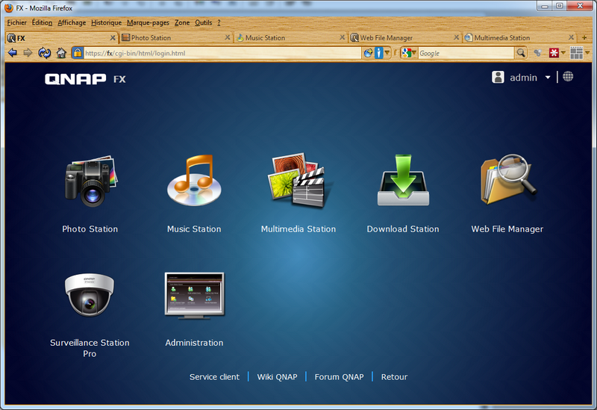Close the Web File Manager tab
The width and height of the screenshot is (597, 410).
[x=456, y=37]
